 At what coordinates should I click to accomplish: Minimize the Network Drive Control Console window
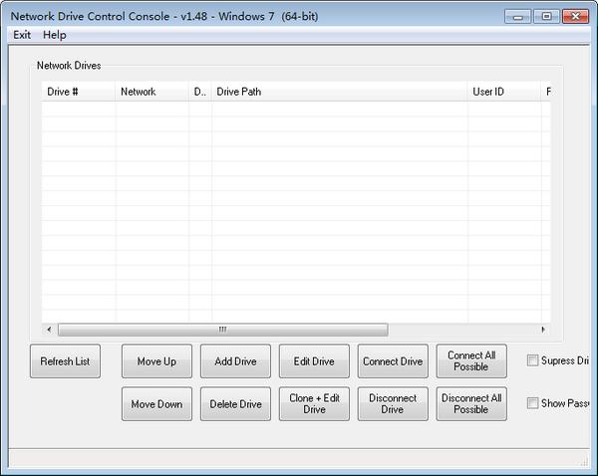[x=517, y=16]
